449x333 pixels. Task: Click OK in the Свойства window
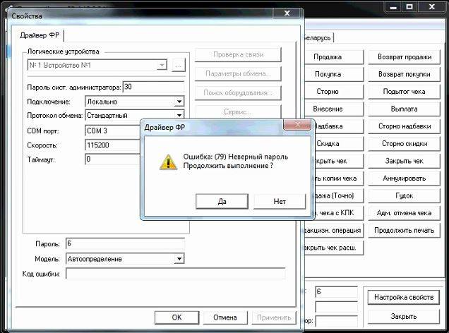pyautogui.click(x=176, y=317)
